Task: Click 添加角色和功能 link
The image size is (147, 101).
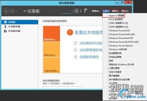Action: 91,43
